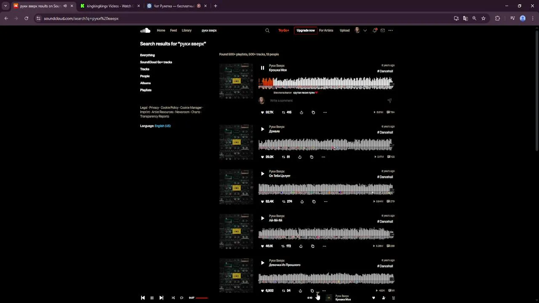Like Он Тебя Целует with 52.4K likes

[267, 202]
